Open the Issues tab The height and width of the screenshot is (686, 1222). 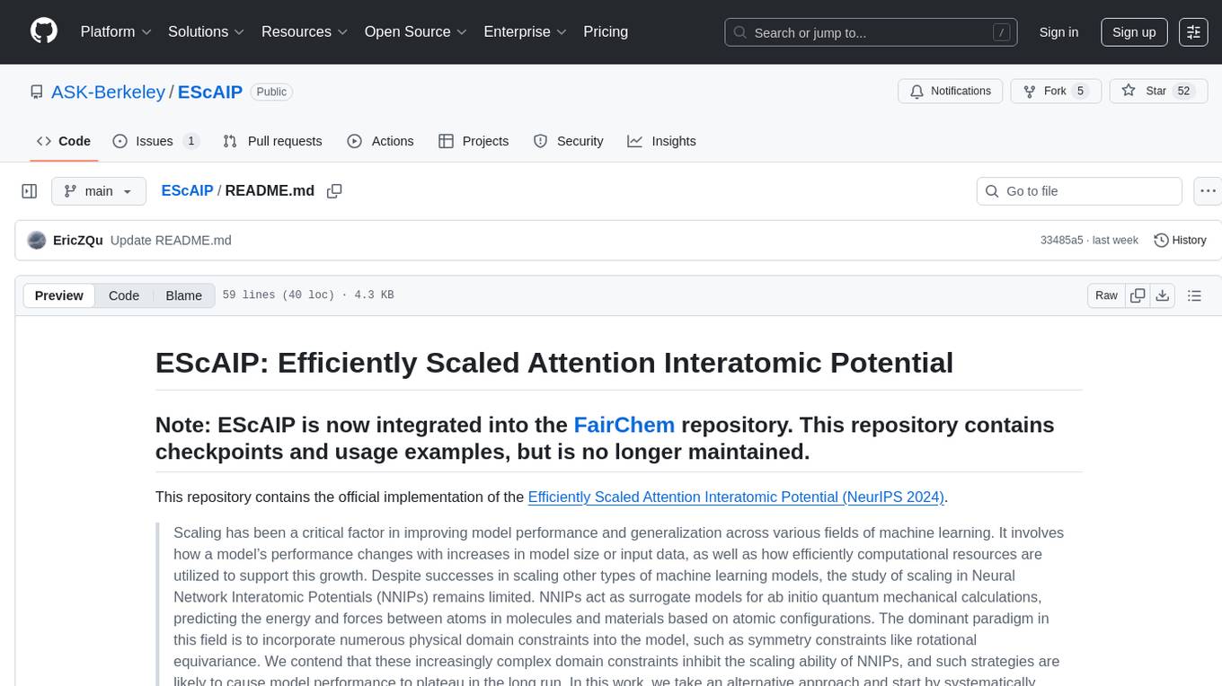[x=155, y=141]
